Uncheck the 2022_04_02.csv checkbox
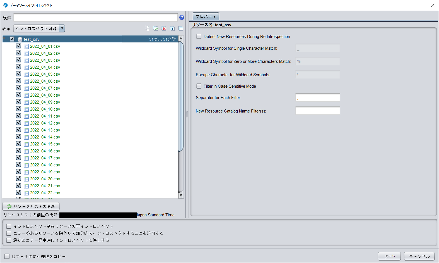 point(18,53)
